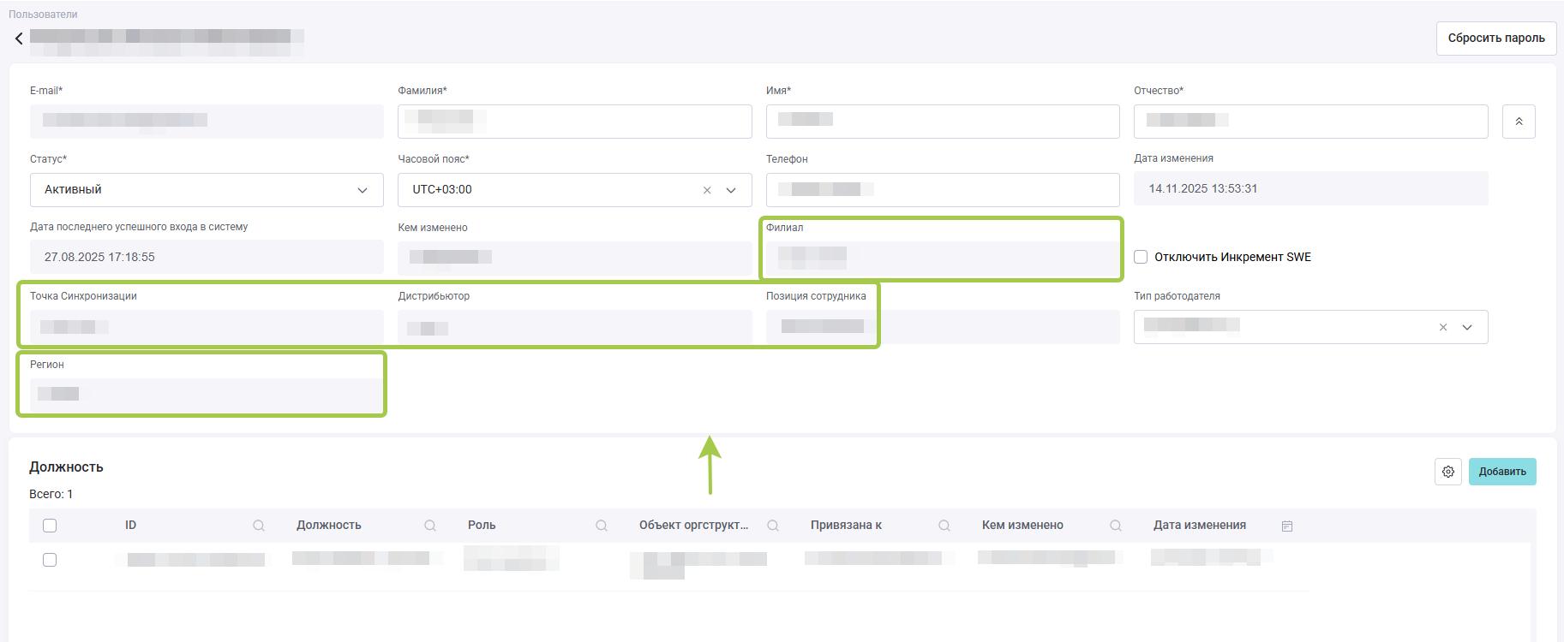Viewport: 1564px width, 642px height.
Task: Open the Статус dropdown
Action: 206,190
